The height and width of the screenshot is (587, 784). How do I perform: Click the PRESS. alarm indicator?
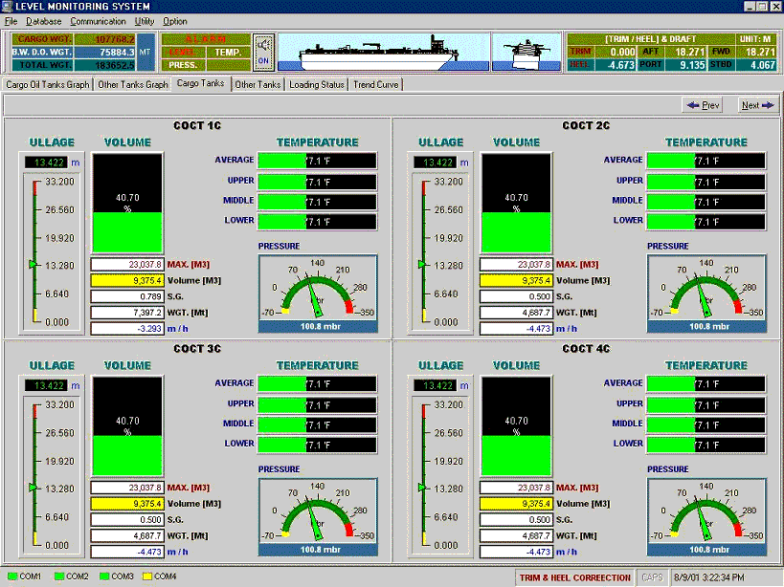(x=184, y=65)
